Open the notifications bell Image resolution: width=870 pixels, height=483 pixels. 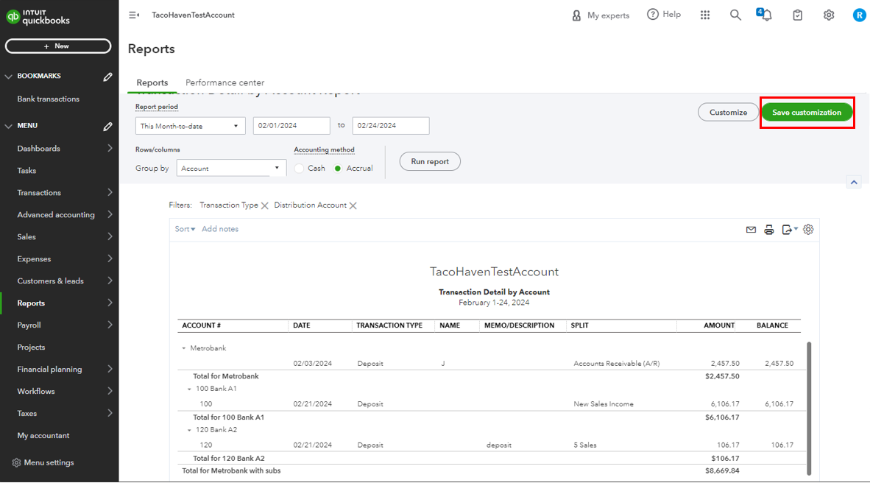click(765, 15)
